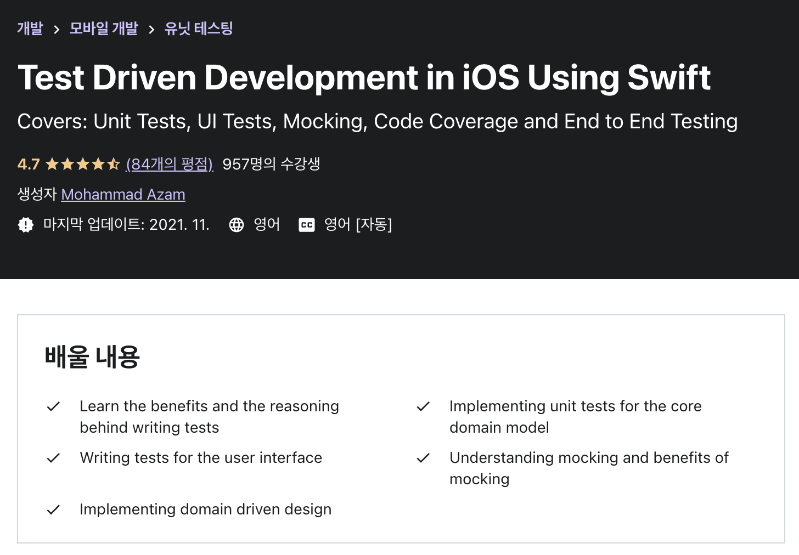Viewport: 799px width, 555px height.
Task: Click Implementing domain driven design text
Action: (205, 509)
